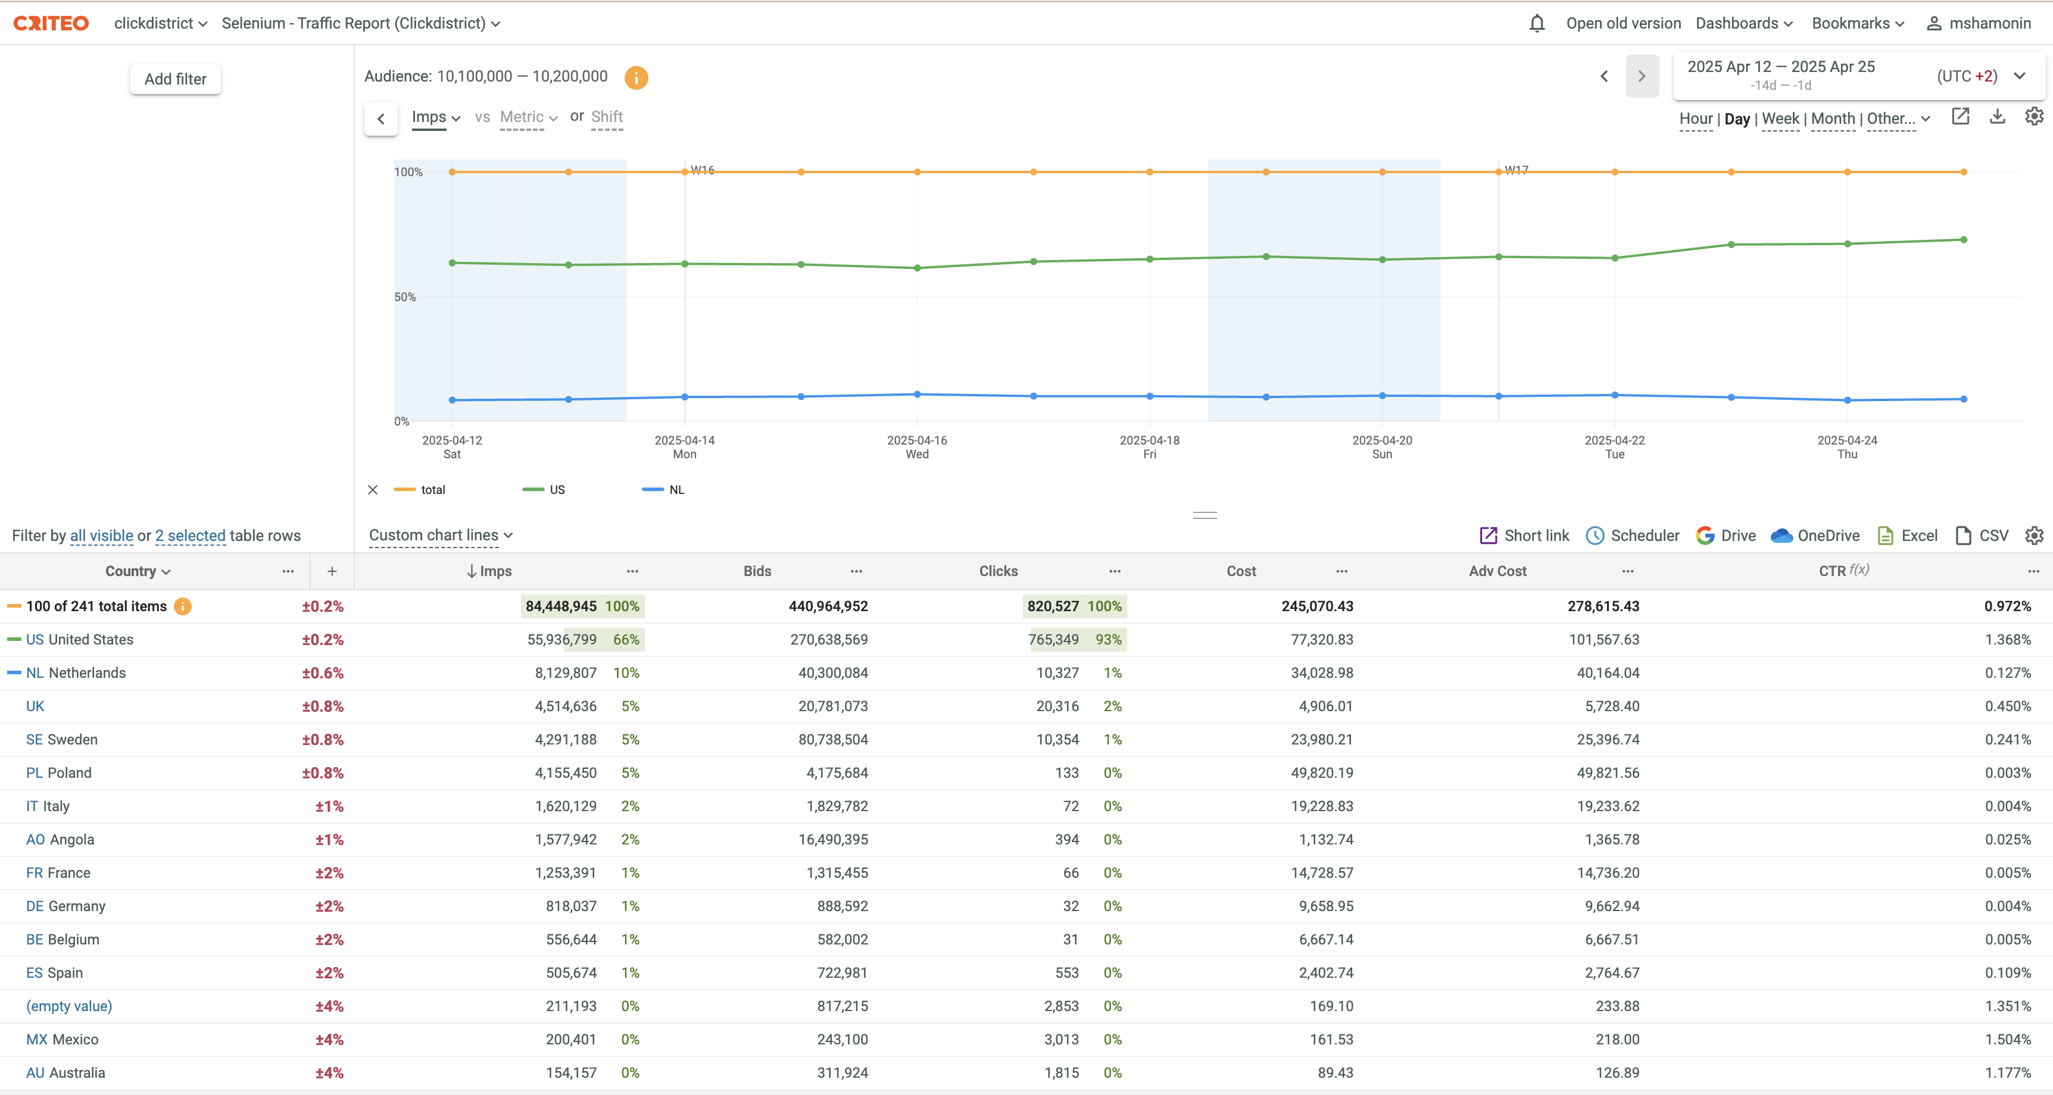Filter by 2 selected rows link

[x=190, y=535]
